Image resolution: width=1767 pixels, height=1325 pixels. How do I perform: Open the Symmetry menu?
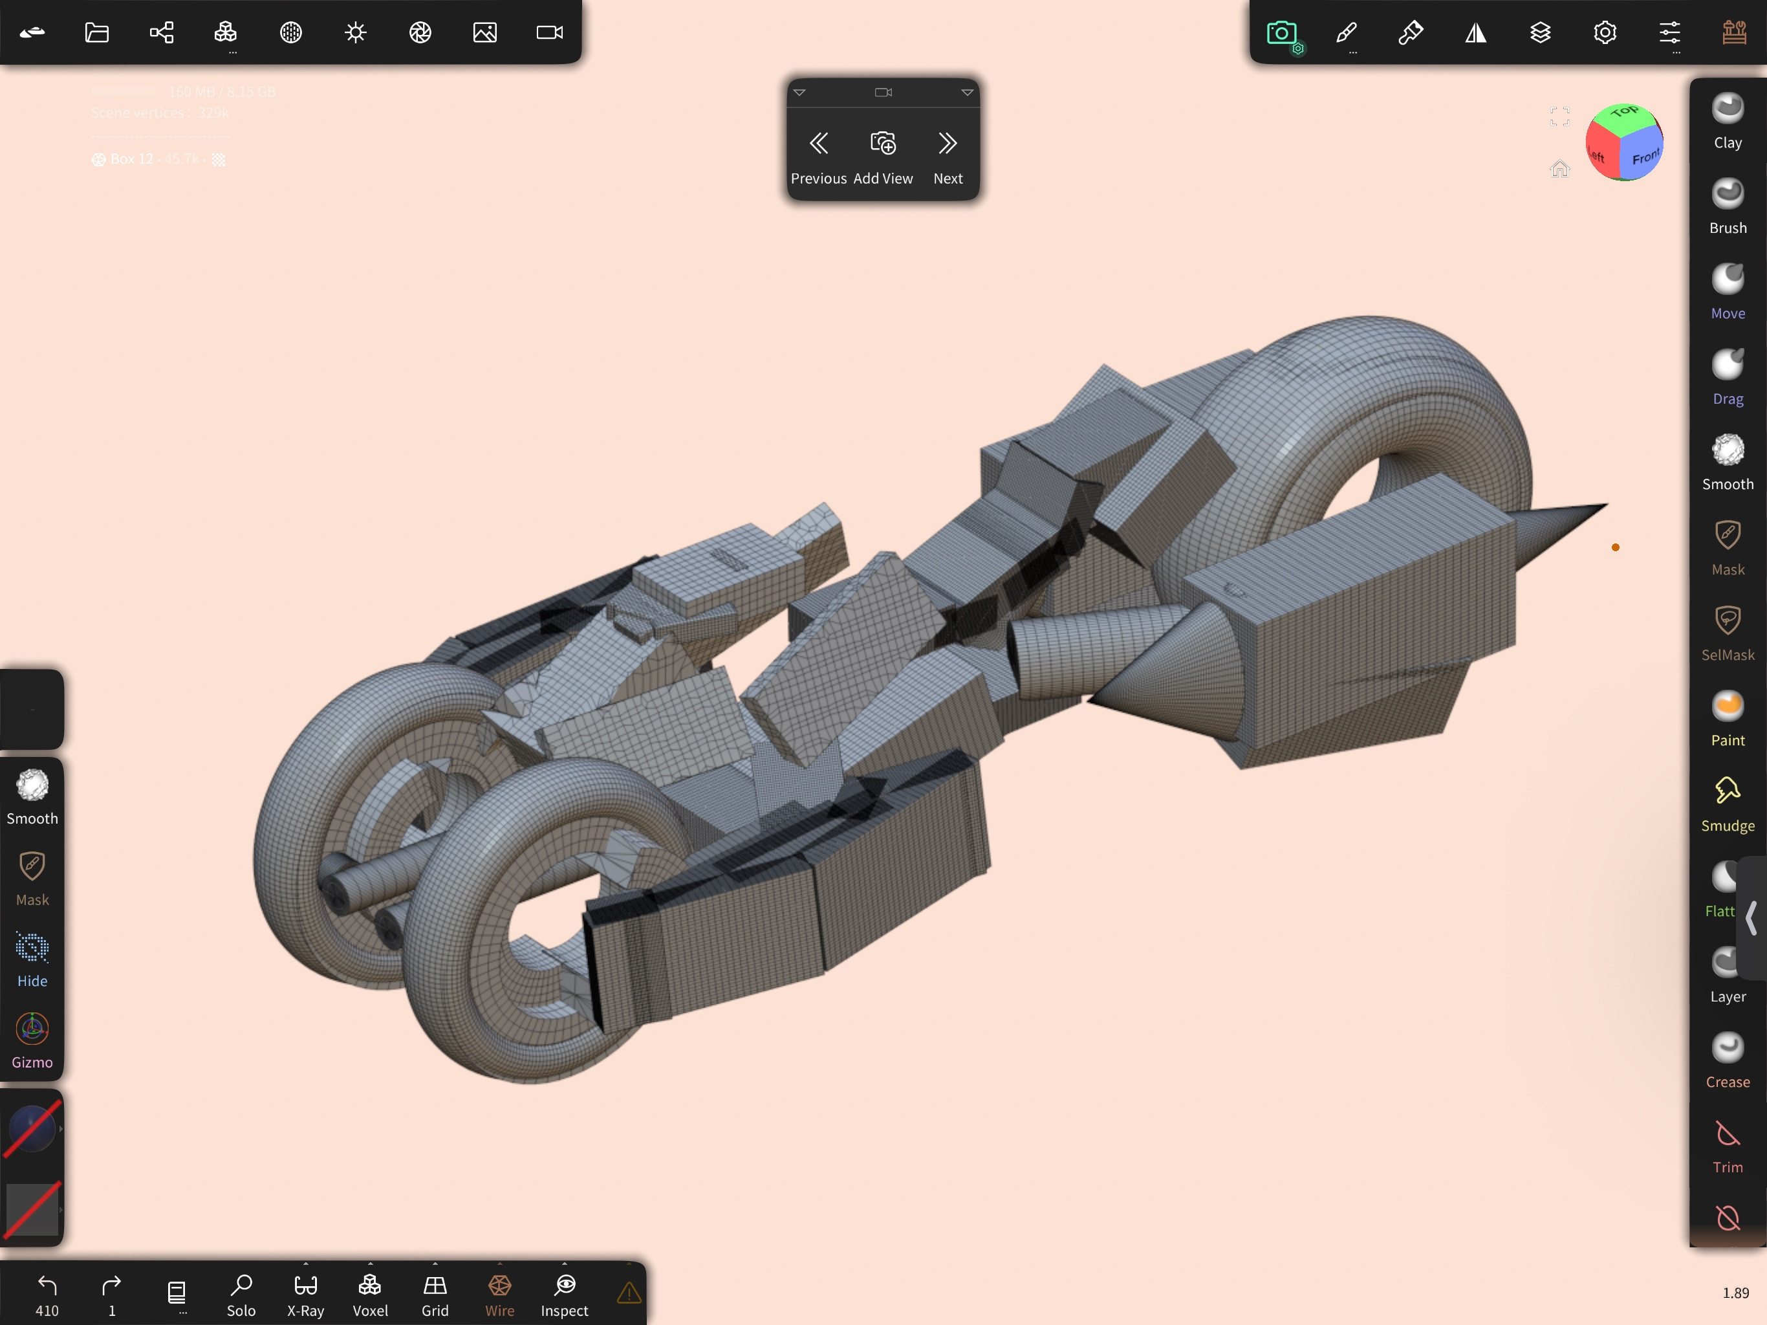tap(1475, 33)
